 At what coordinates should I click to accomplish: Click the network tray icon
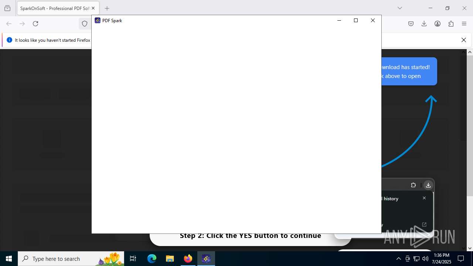point(416,259)
